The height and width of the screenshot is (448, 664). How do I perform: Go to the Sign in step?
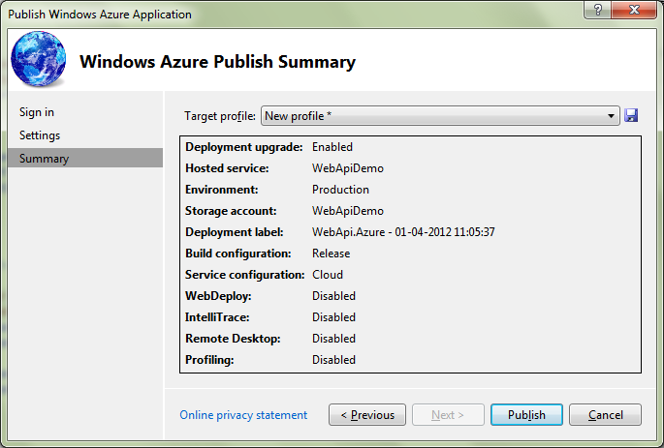point(37,112)
